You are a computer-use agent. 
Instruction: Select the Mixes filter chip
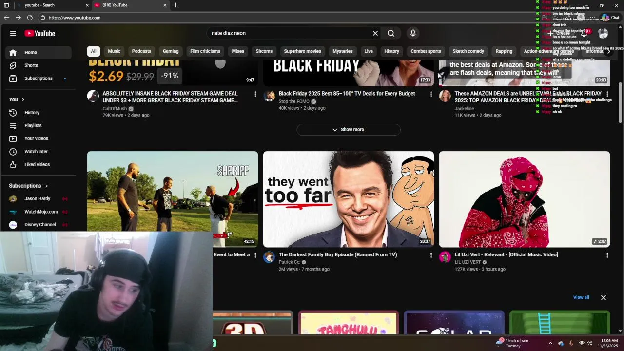tap(238, 51)
